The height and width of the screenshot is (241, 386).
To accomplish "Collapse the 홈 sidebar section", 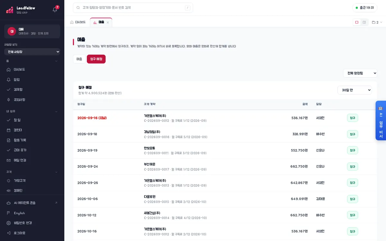I will coord(56,61).
